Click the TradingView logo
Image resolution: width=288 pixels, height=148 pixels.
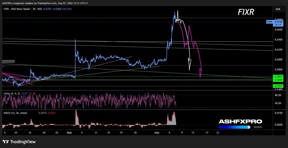click(x=19, y=142)
